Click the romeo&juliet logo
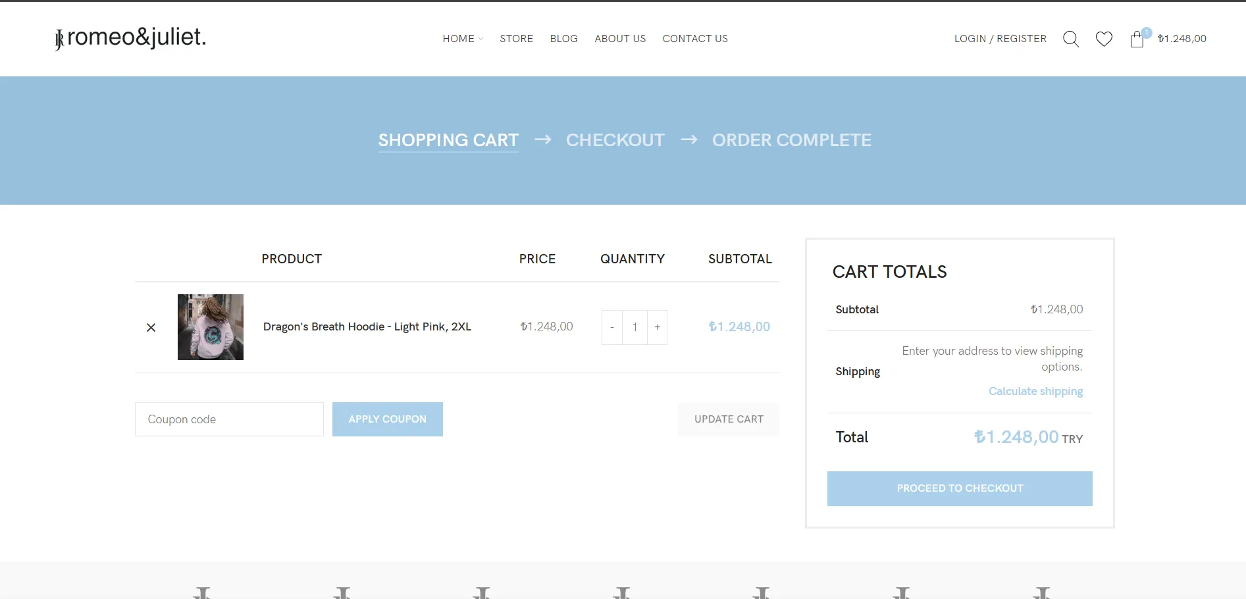This screenshot has width=1246, height=599. pos(131,38)
